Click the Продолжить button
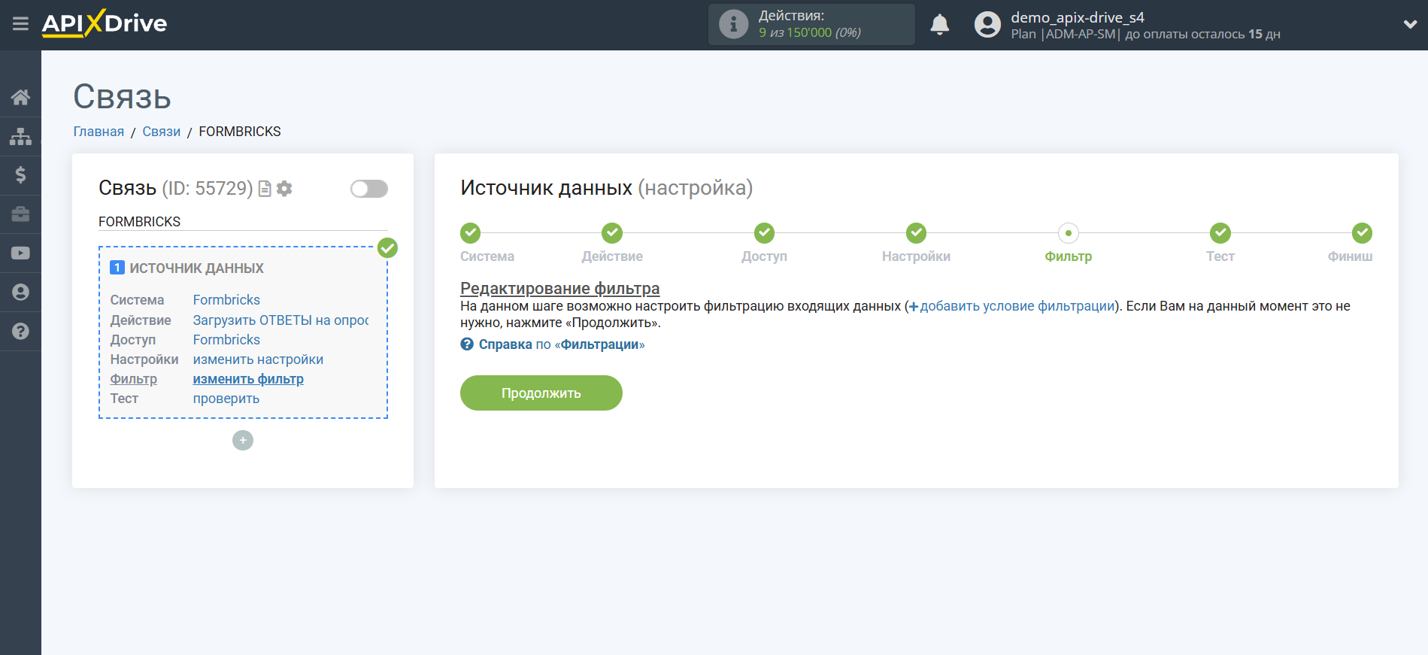Viewport: 1428px width, 655px height. pyautogui.click(x=541, y=393)
